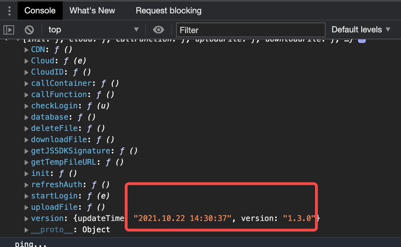Switch to the What's New tab
This screenshot has width=401, height=247.
92,11
